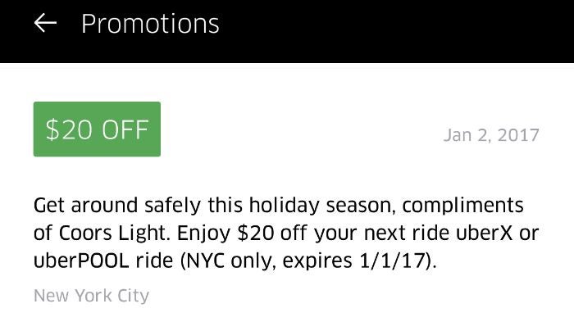Click empty black header area right of Promotions
The width and height of the screenshot is (574, 322).
pos(395,24)
